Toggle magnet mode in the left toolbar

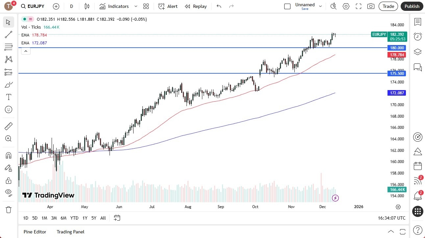(8, 155)
